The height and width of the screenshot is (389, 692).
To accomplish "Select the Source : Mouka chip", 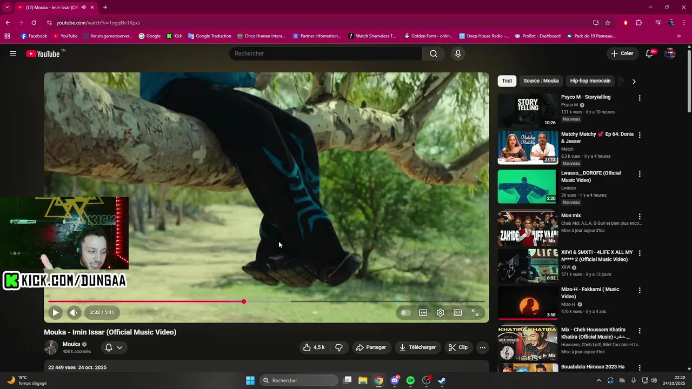I will point(541,81).
